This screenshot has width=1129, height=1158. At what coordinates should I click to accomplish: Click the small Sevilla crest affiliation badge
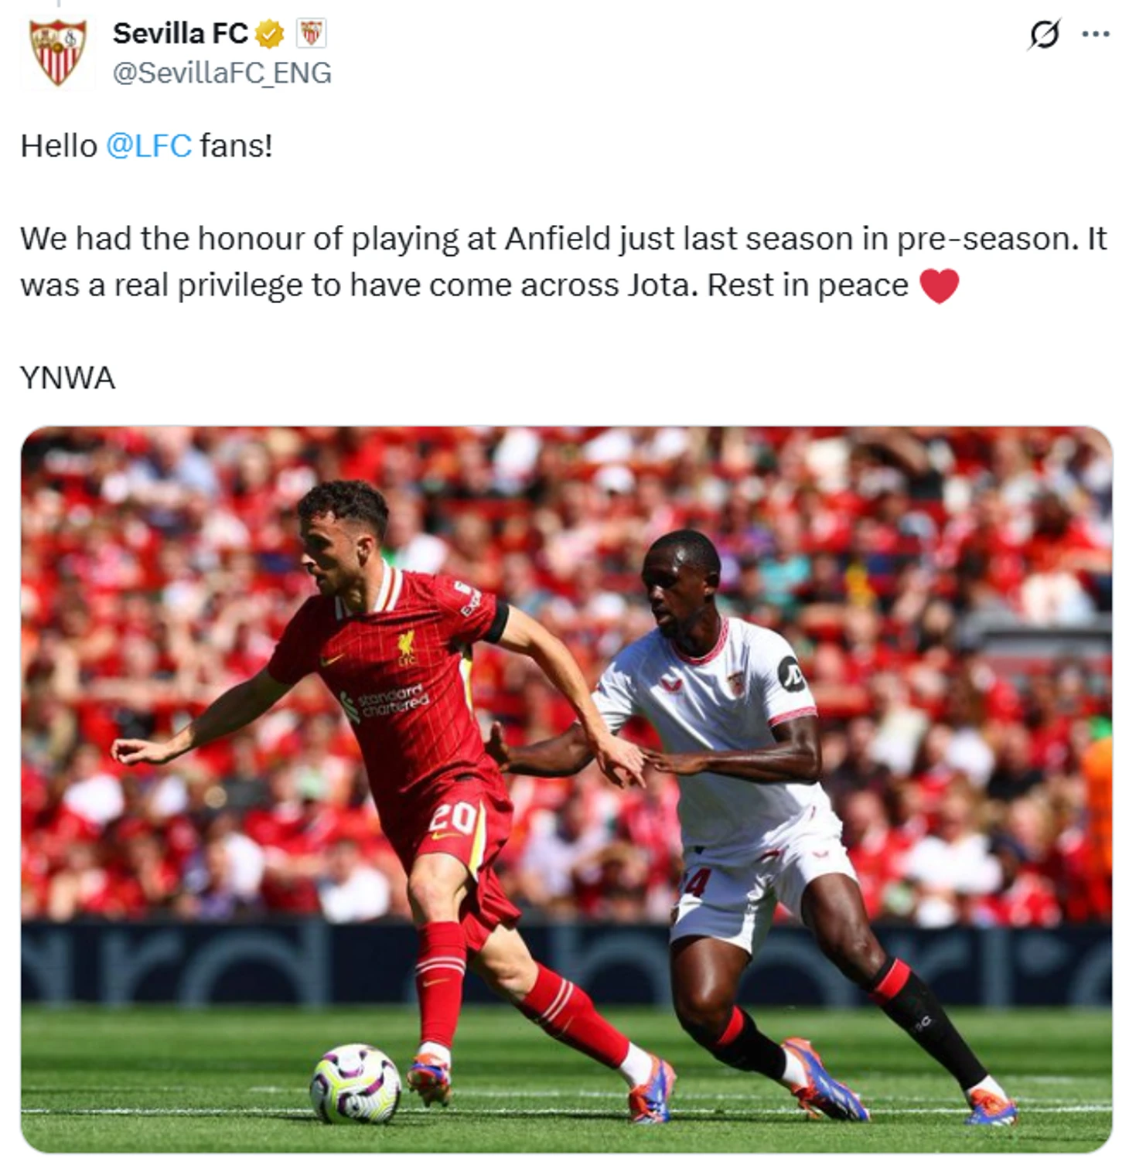311,33
